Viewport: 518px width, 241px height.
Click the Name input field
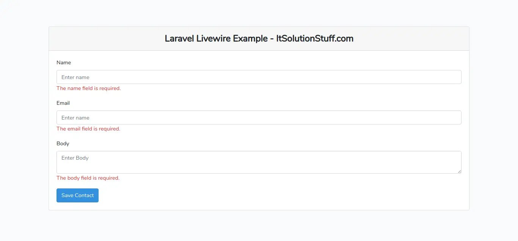pos(259,77)
